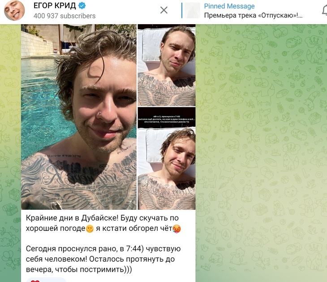327x282 pixels.
Task: Toggle notifications with the bell icon
Action: (324, 10)
